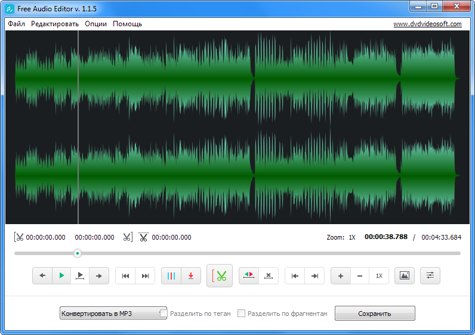The width and height of the screenshot is (475, 335).
Task: Click the cover image picture icon
Action: pyautogui.click(x=405, y=275)
